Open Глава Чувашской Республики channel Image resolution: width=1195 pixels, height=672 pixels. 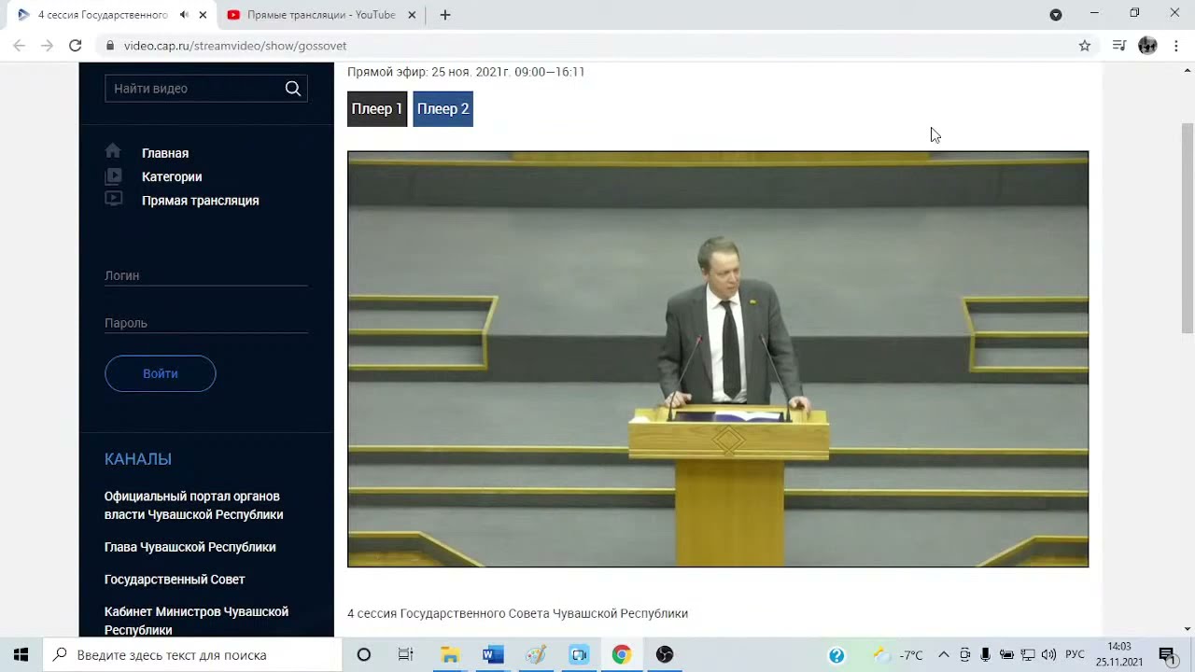pos(190,547)
